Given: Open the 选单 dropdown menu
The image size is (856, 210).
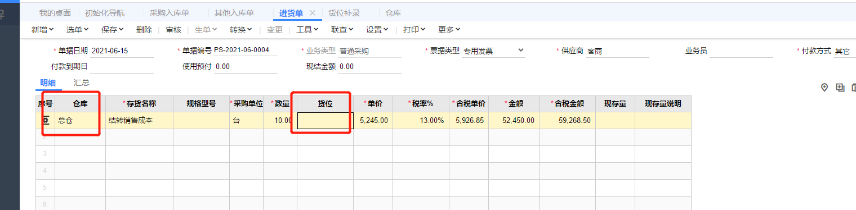Looking at the screenshot, I should point(77,30).
